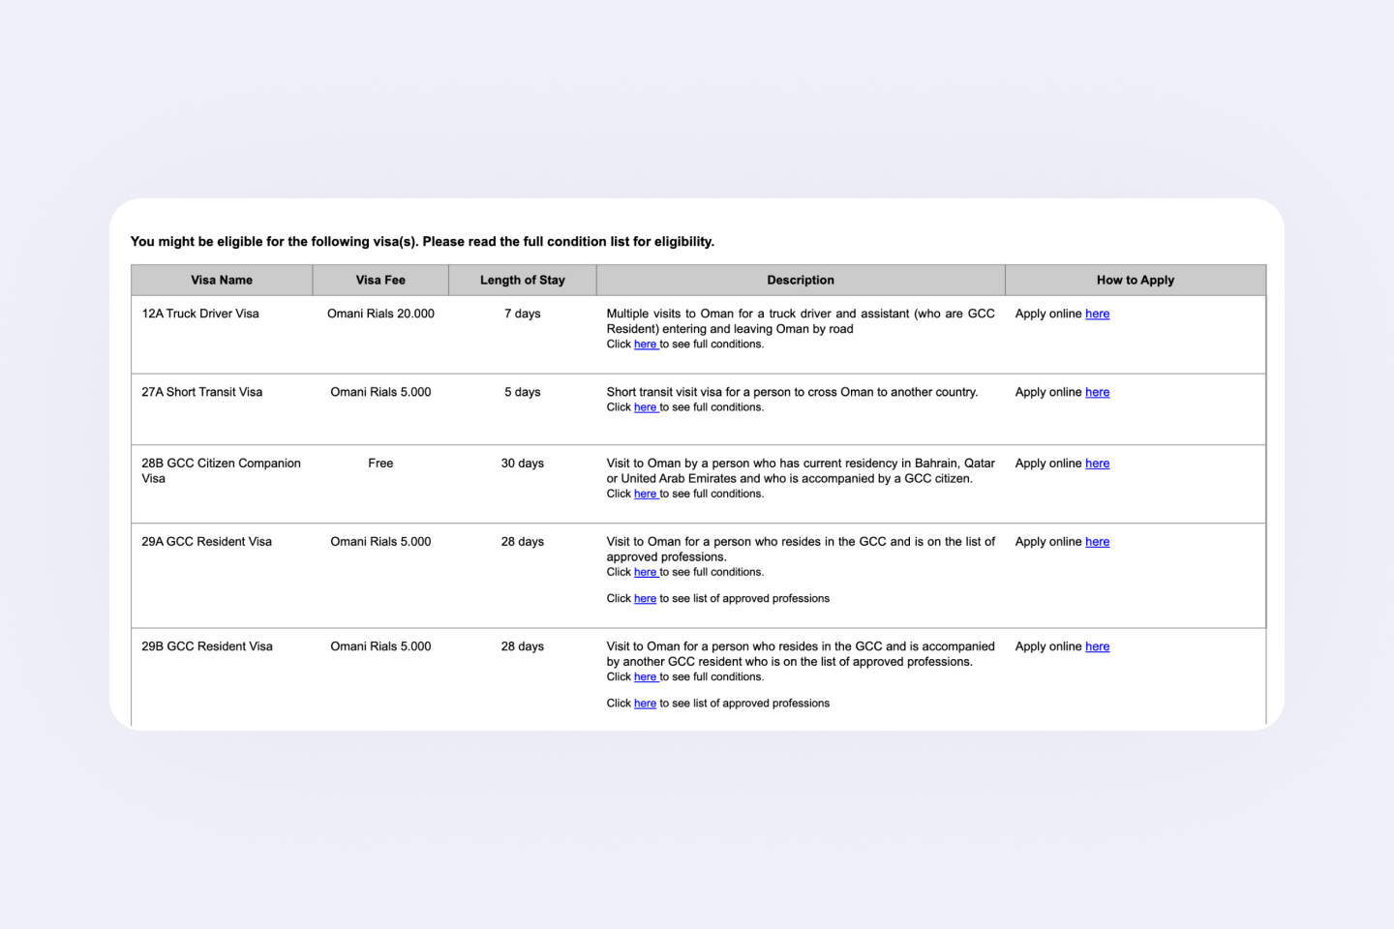
Task: Open apply online link for 12A Truck Driver Visa
Action: click(1097, 314)
